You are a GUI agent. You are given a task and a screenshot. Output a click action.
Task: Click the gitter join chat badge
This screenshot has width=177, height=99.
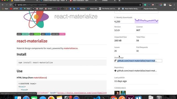[x=23, y=34]
